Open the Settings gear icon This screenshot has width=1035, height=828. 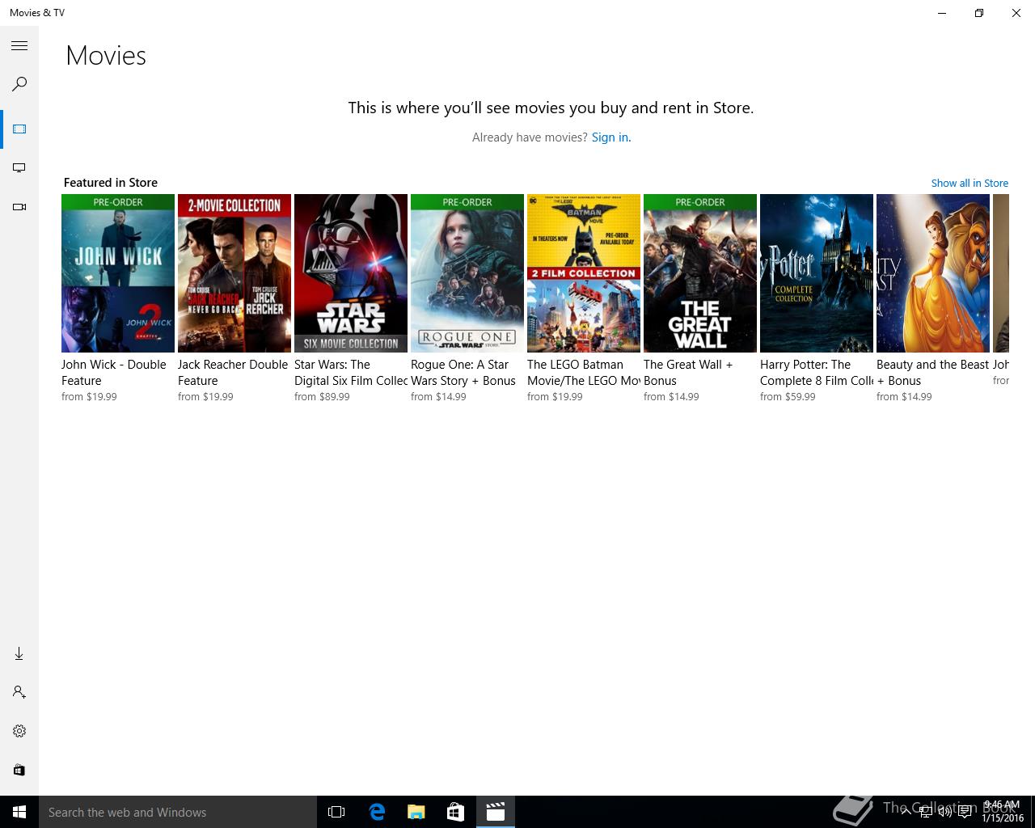19,731
